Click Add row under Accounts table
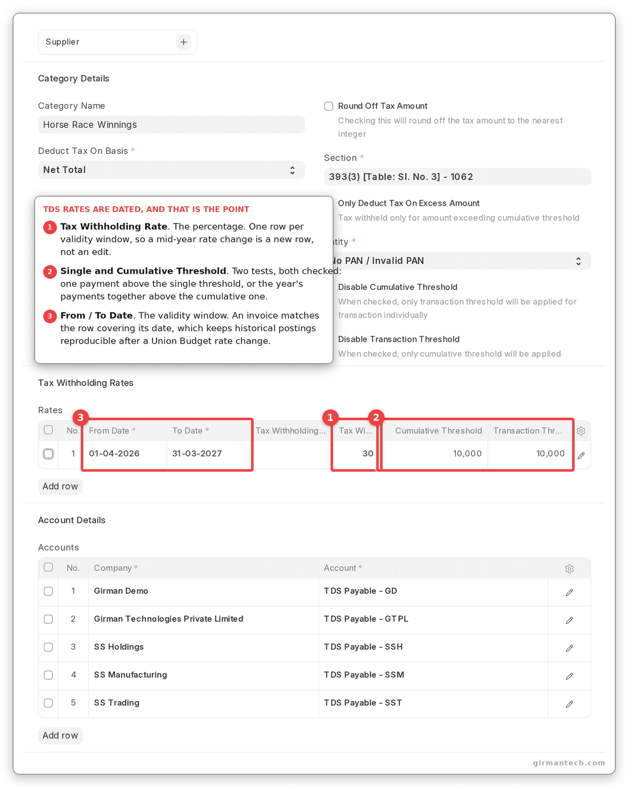The width and height of the screenshot is (628, 787). point(60,735)
